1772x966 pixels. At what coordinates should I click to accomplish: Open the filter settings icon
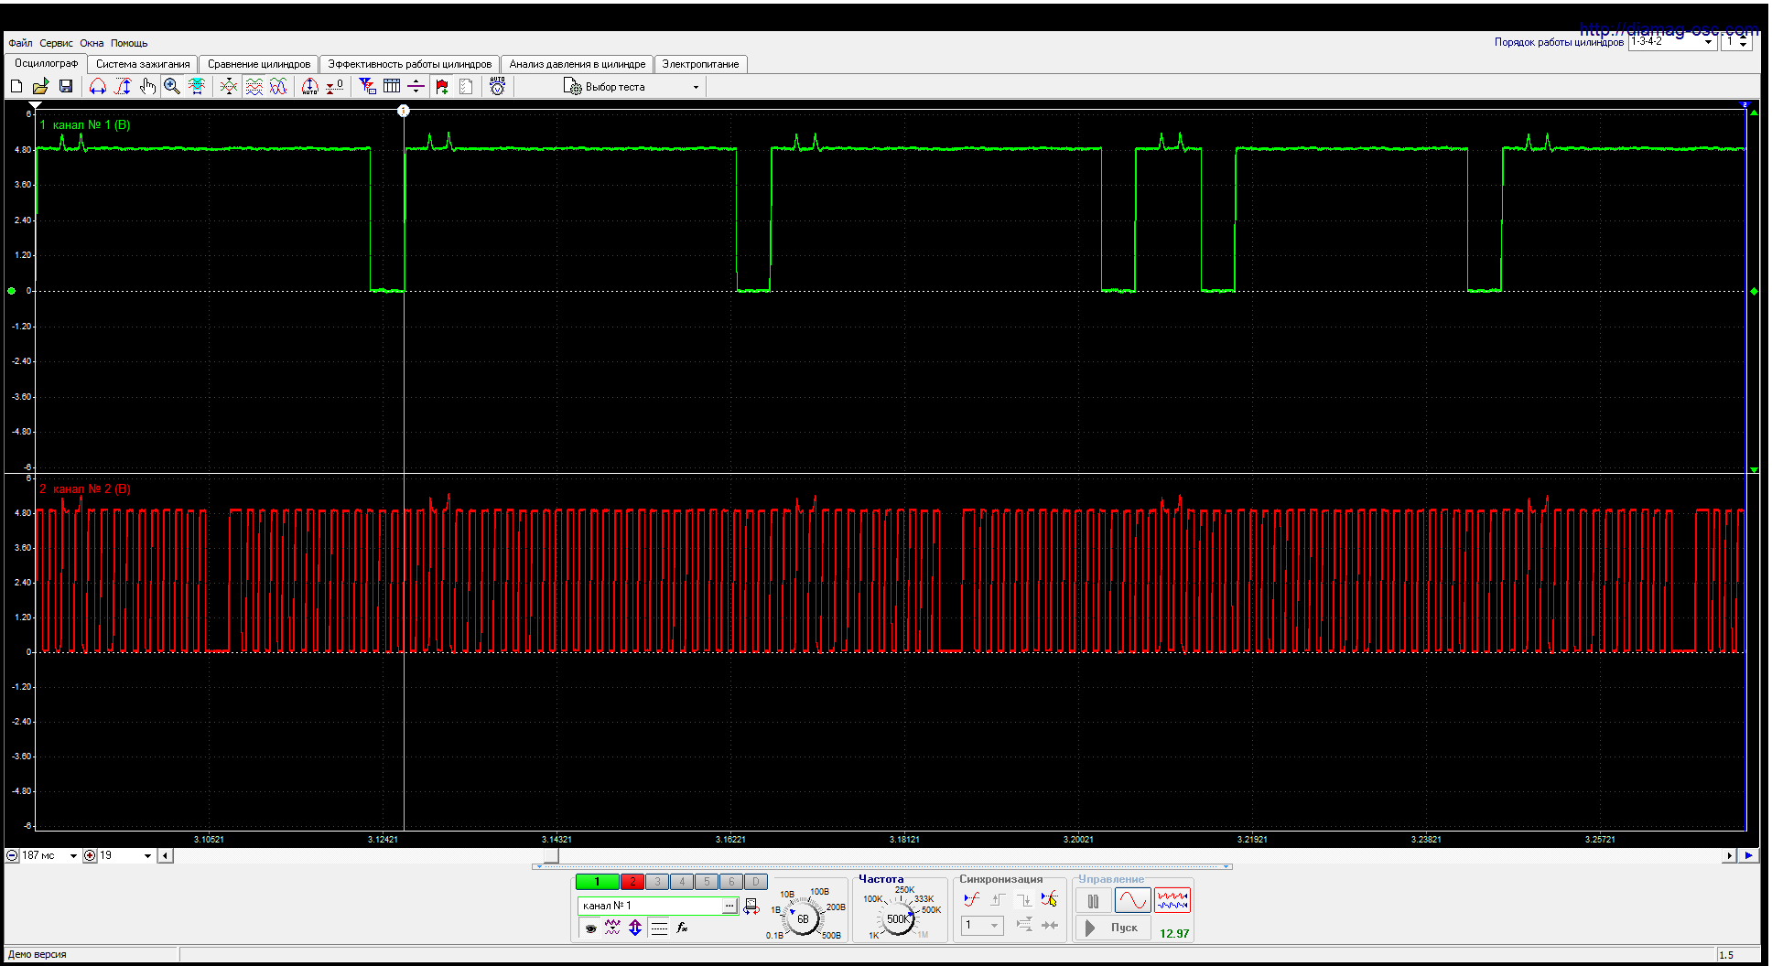pyautogui.click(x=367, y=86)
